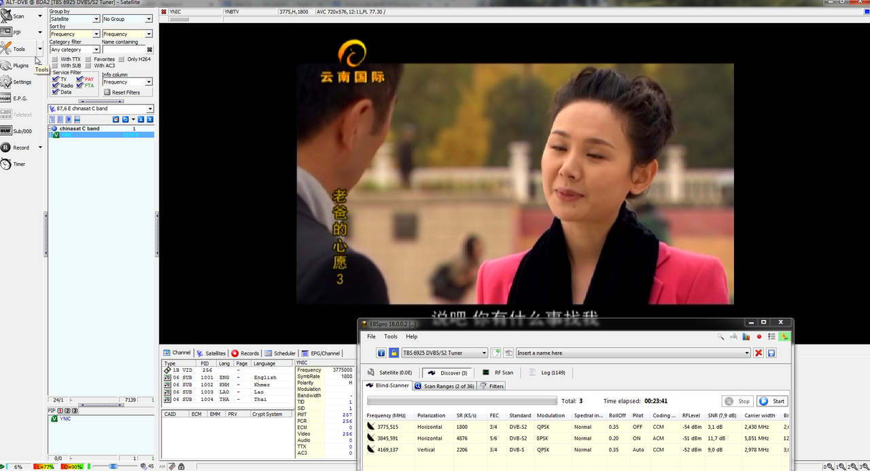Open the Scan tool in ALT-DVB sidebar
870x471 pixels.
tap(17, 16)
